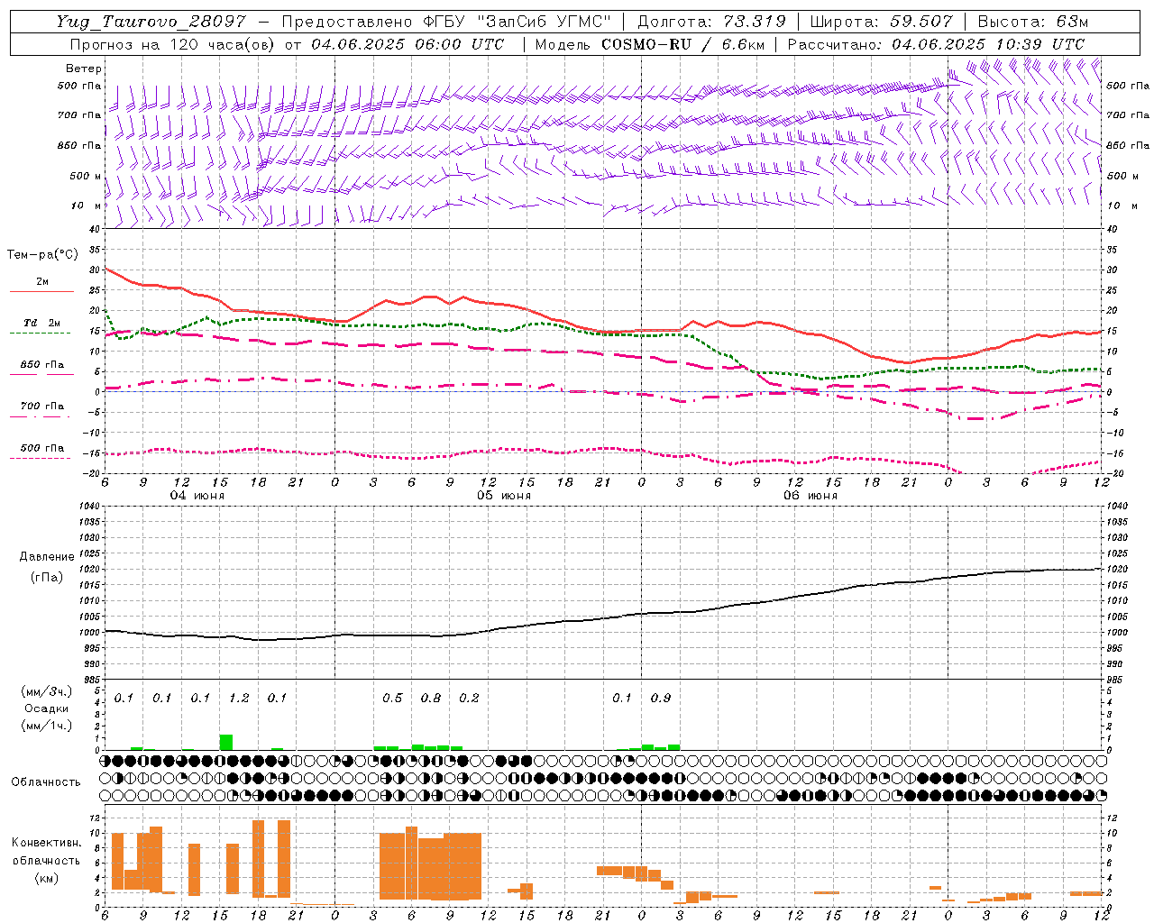Screen dimensions: 1154x923
Task: Click the forecast start 04.06.2025 06:00 UTC
Action: pos(408,43)
